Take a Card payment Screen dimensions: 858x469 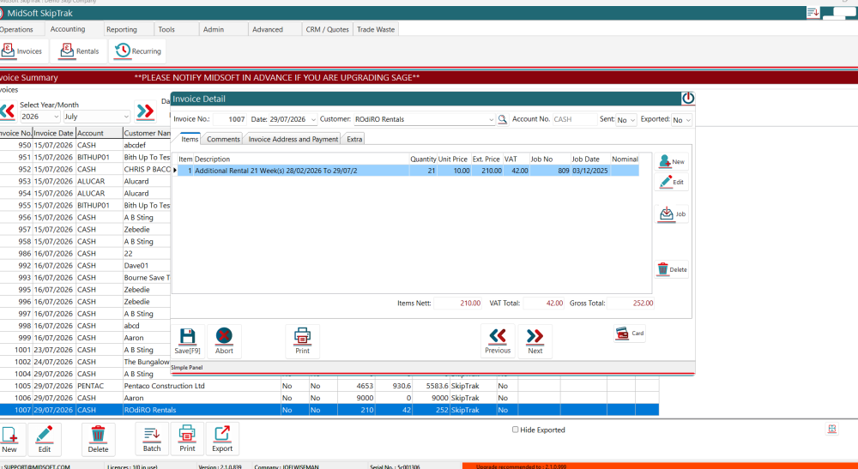click(x=630, y=333)
